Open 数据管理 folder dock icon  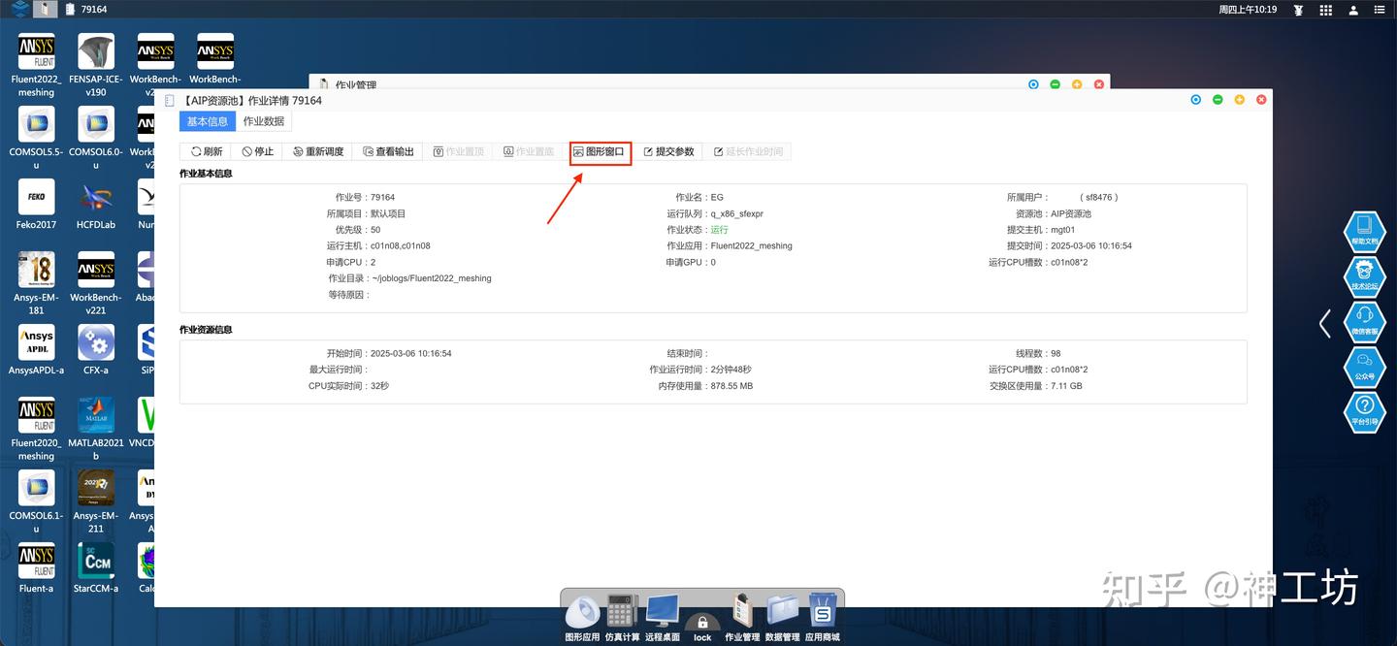782,619
